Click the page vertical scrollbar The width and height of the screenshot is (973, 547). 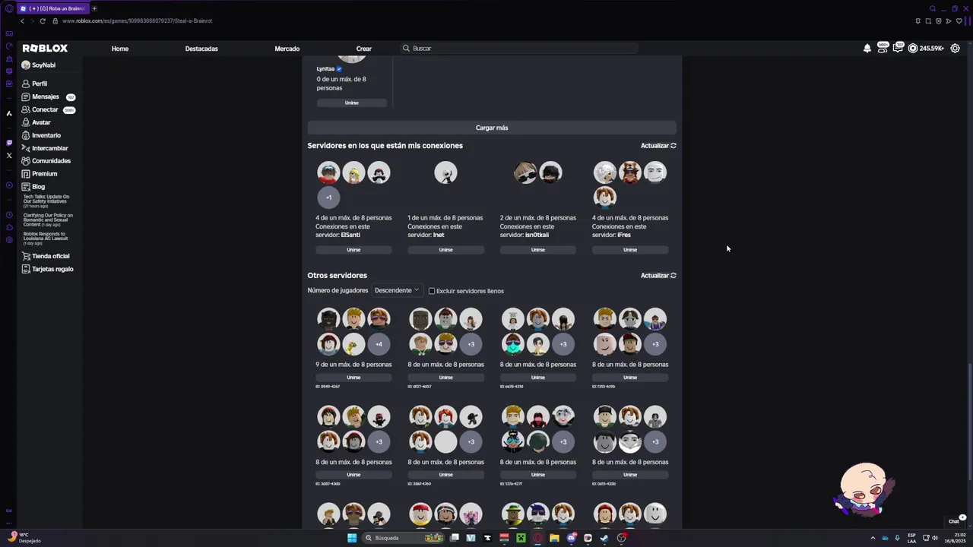click(968, 422)
